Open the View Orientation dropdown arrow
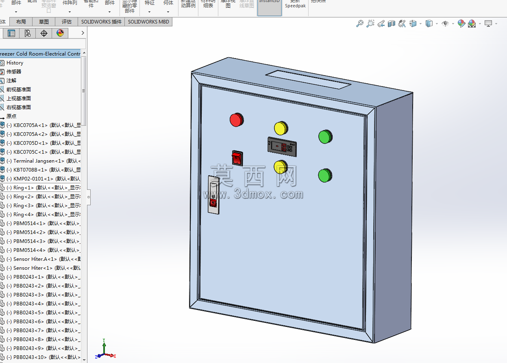The width and height of the screenshot is (507, 363). (x=421, y=24)
